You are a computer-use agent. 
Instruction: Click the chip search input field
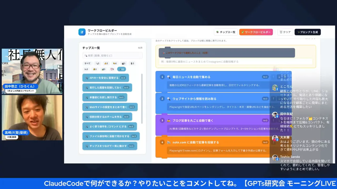pos(113,55)
